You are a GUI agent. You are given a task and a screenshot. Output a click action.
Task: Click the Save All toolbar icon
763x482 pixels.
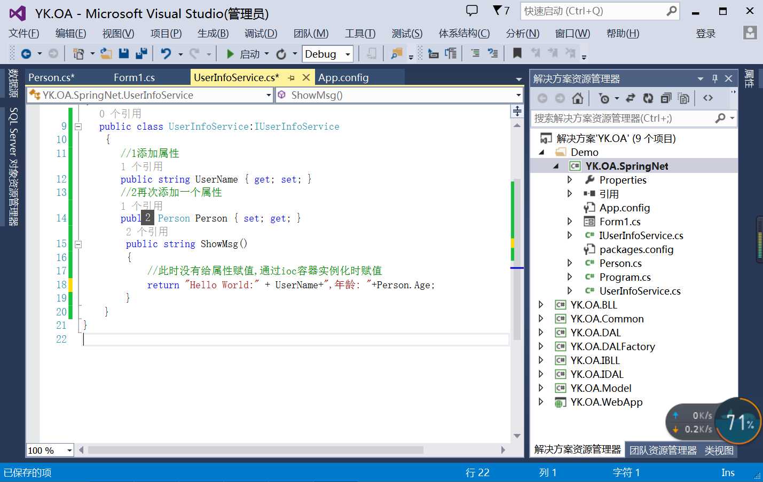coord(141,53)
